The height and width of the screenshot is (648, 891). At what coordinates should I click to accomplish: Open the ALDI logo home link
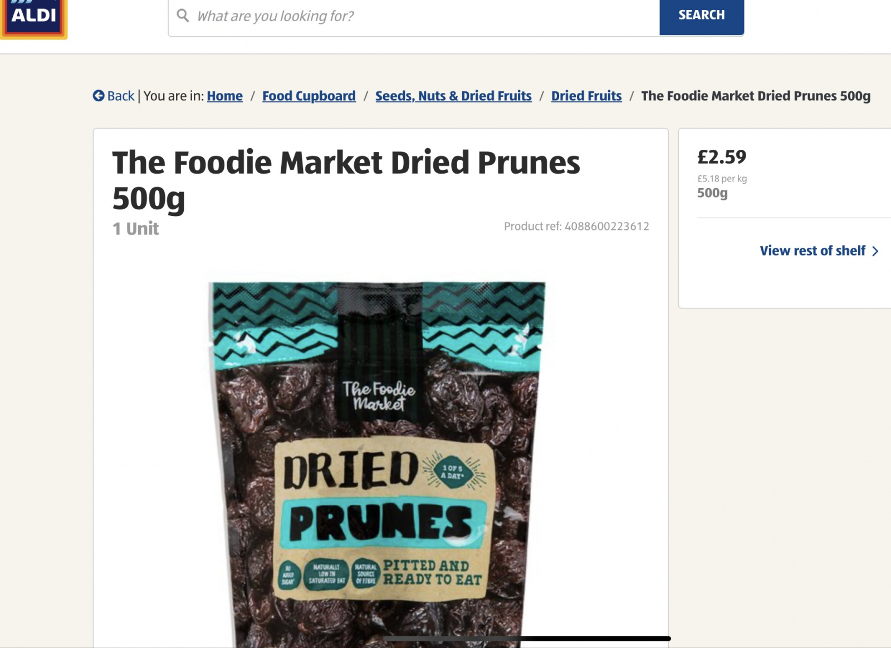33,18
